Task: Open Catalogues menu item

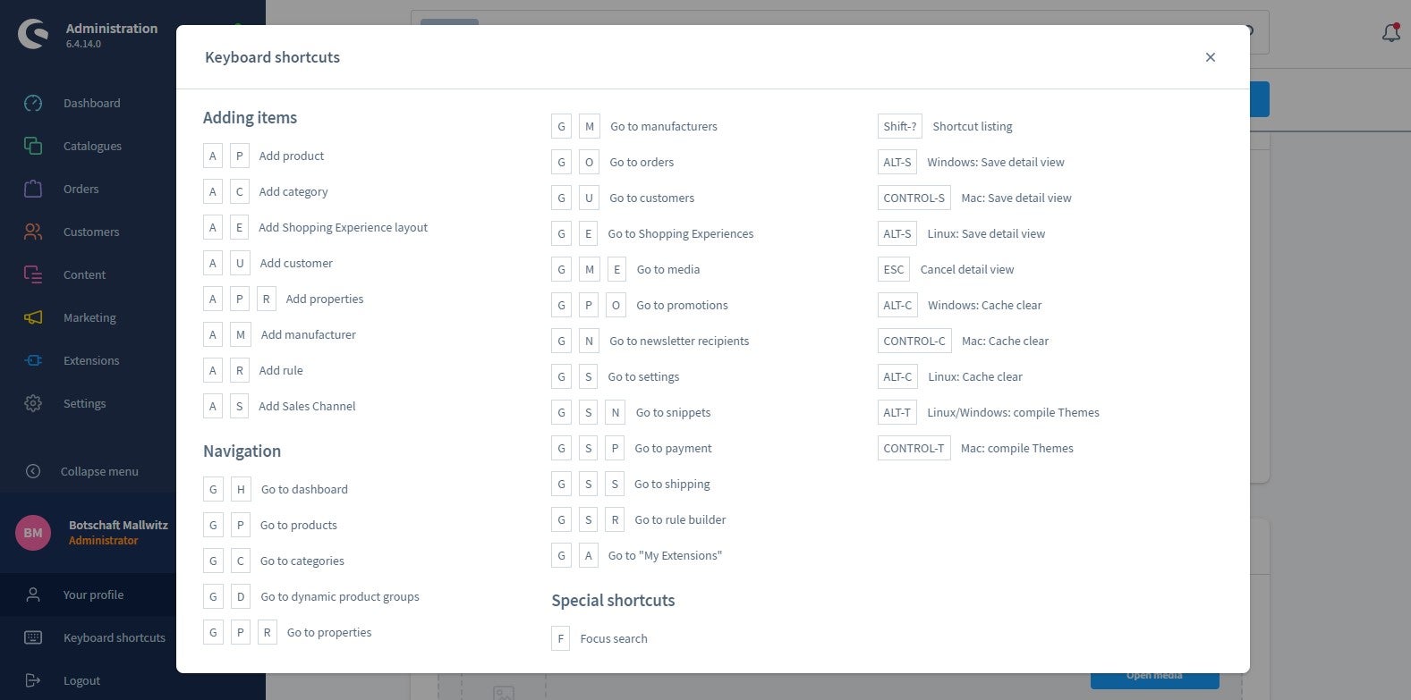Action: (92, 146)
